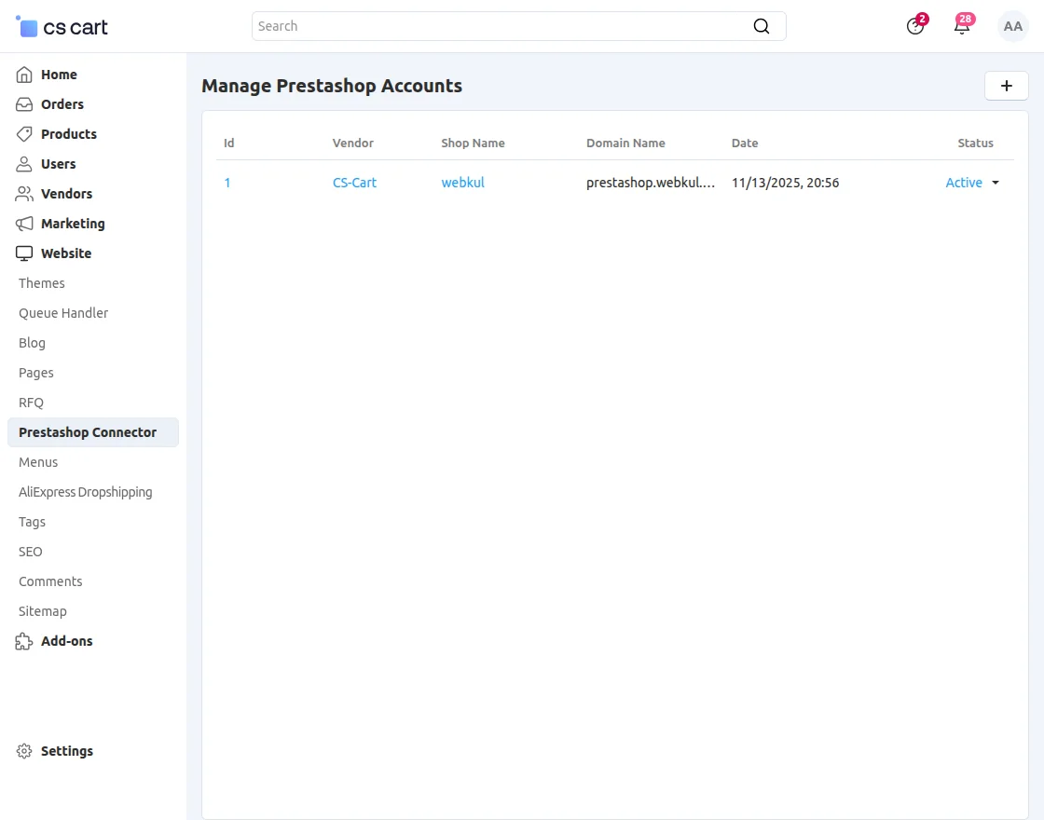The height and width of the screenshot is (820, 1044).
Task: Open account Id 1 link
Action: pos(227,183)
